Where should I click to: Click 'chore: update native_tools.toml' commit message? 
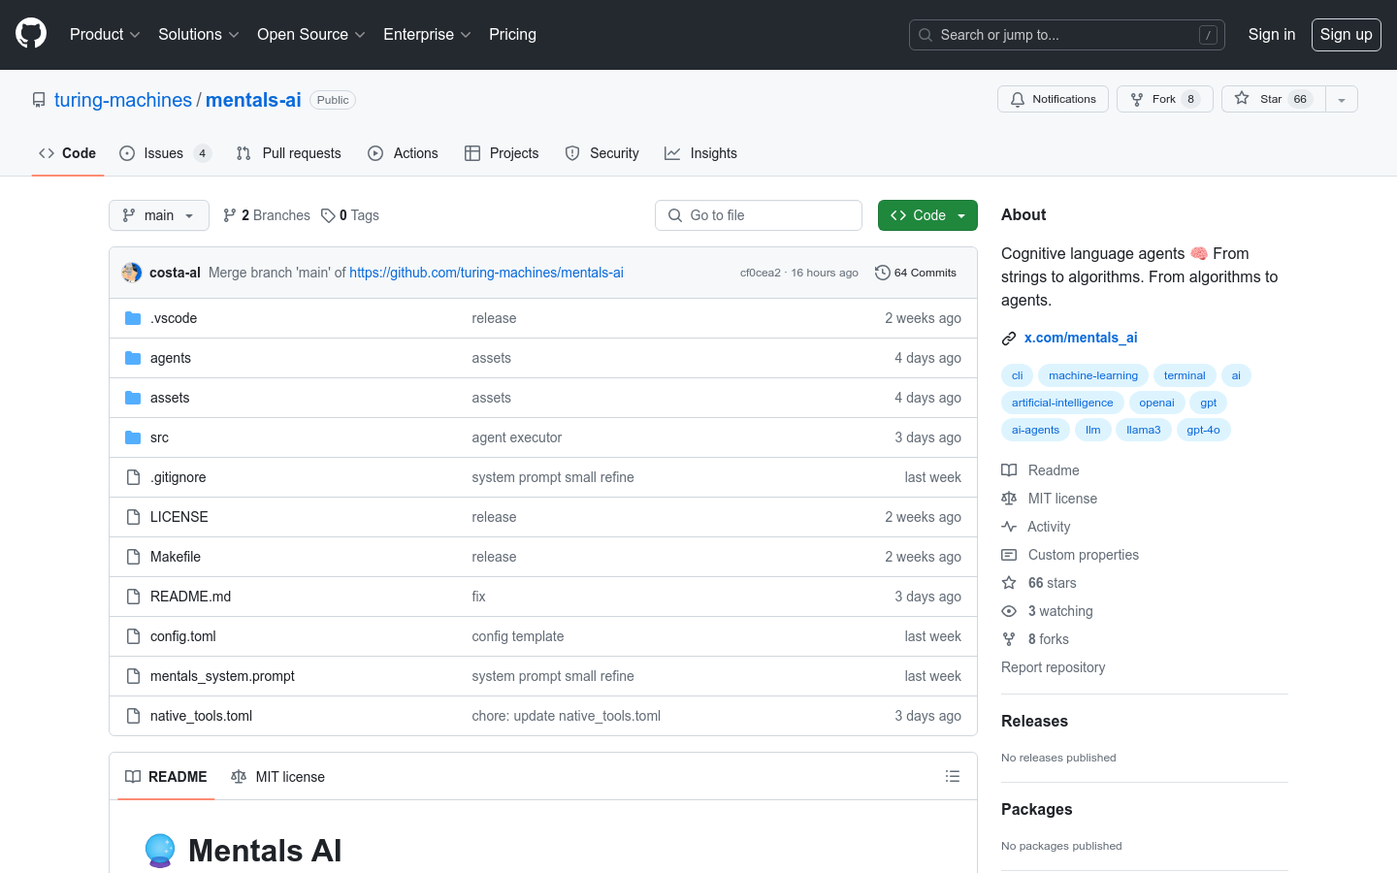[567, 716]
